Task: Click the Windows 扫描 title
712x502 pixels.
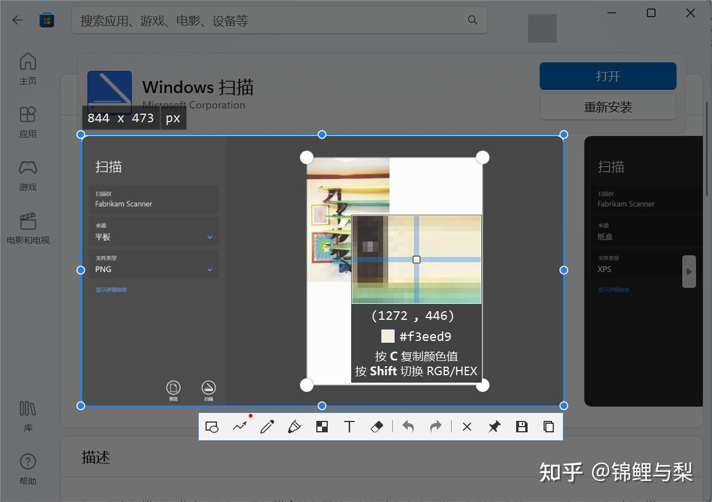Action: click(198, 87)
